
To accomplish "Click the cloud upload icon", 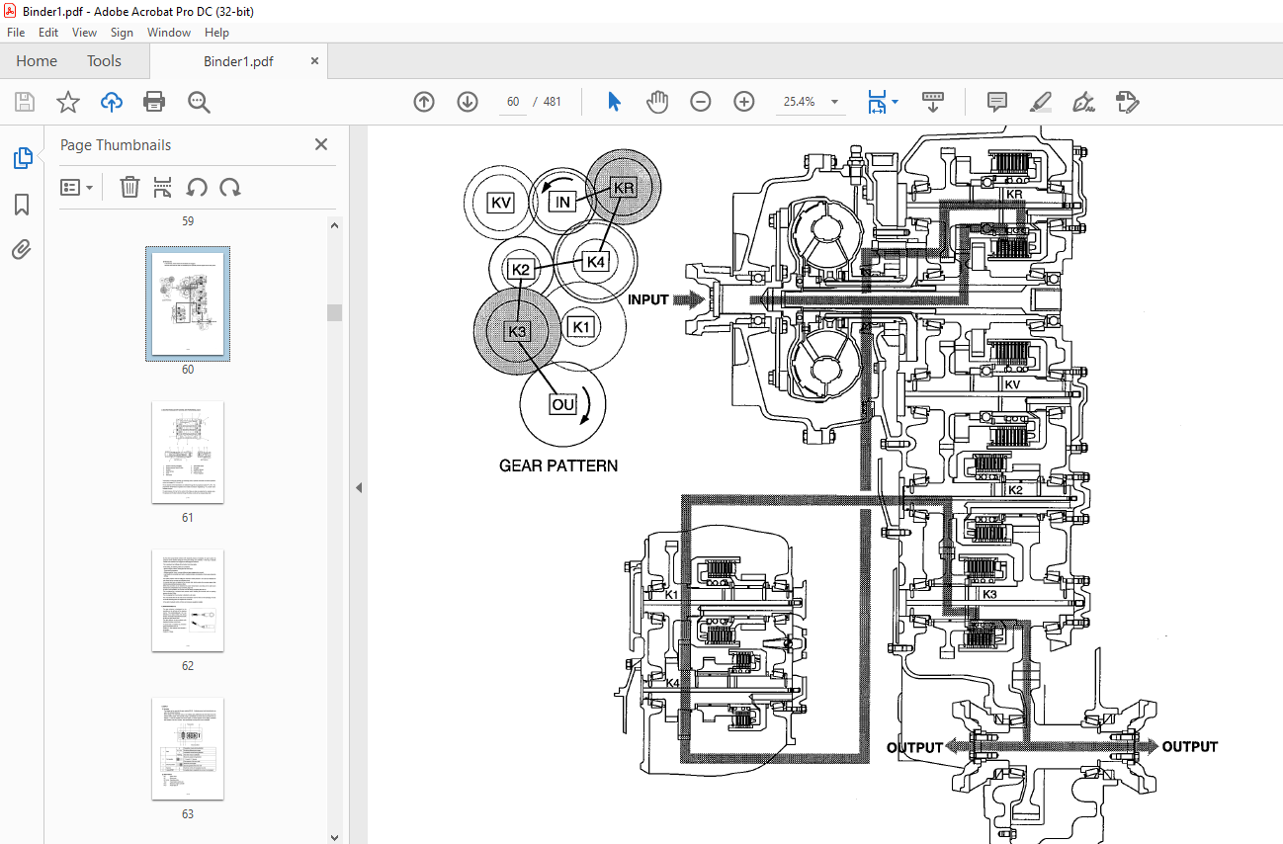I will tap(112, 102).
